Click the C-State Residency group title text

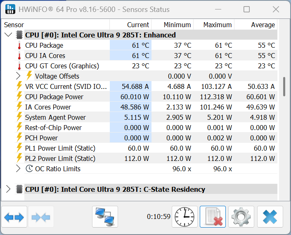click(115, 189)
